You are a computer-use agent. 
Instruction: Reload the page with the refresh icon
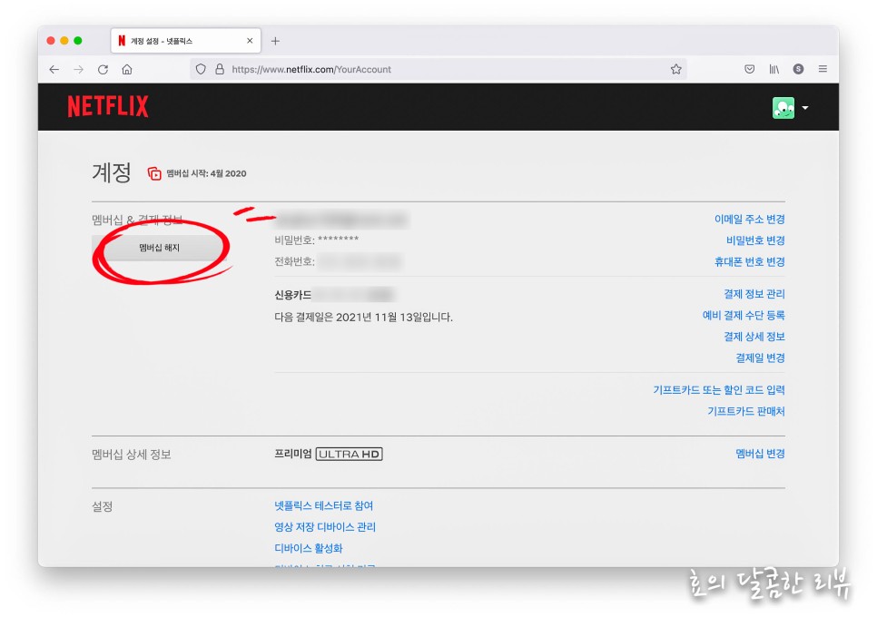[103, 69]
